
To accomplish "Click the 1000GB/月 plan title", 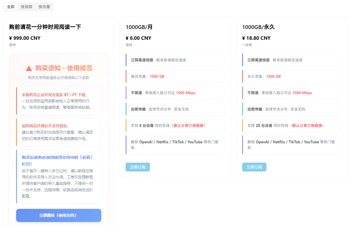I will point(139,27).
